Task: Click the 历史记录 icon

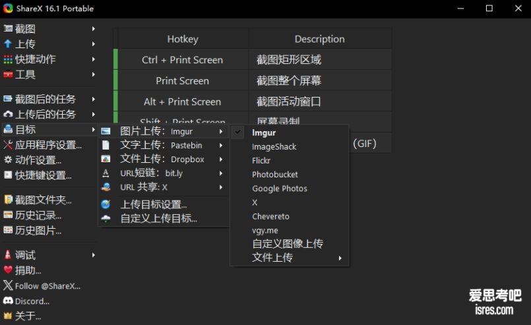Action: [8, 215]
